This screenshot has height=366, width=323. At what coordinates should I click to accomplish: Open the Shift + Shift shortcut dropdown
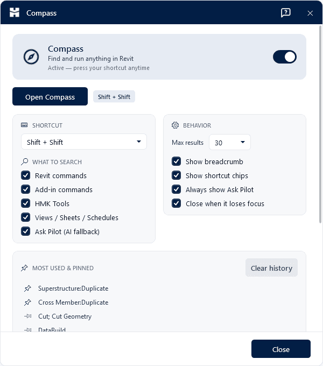(x=84, y=142)
